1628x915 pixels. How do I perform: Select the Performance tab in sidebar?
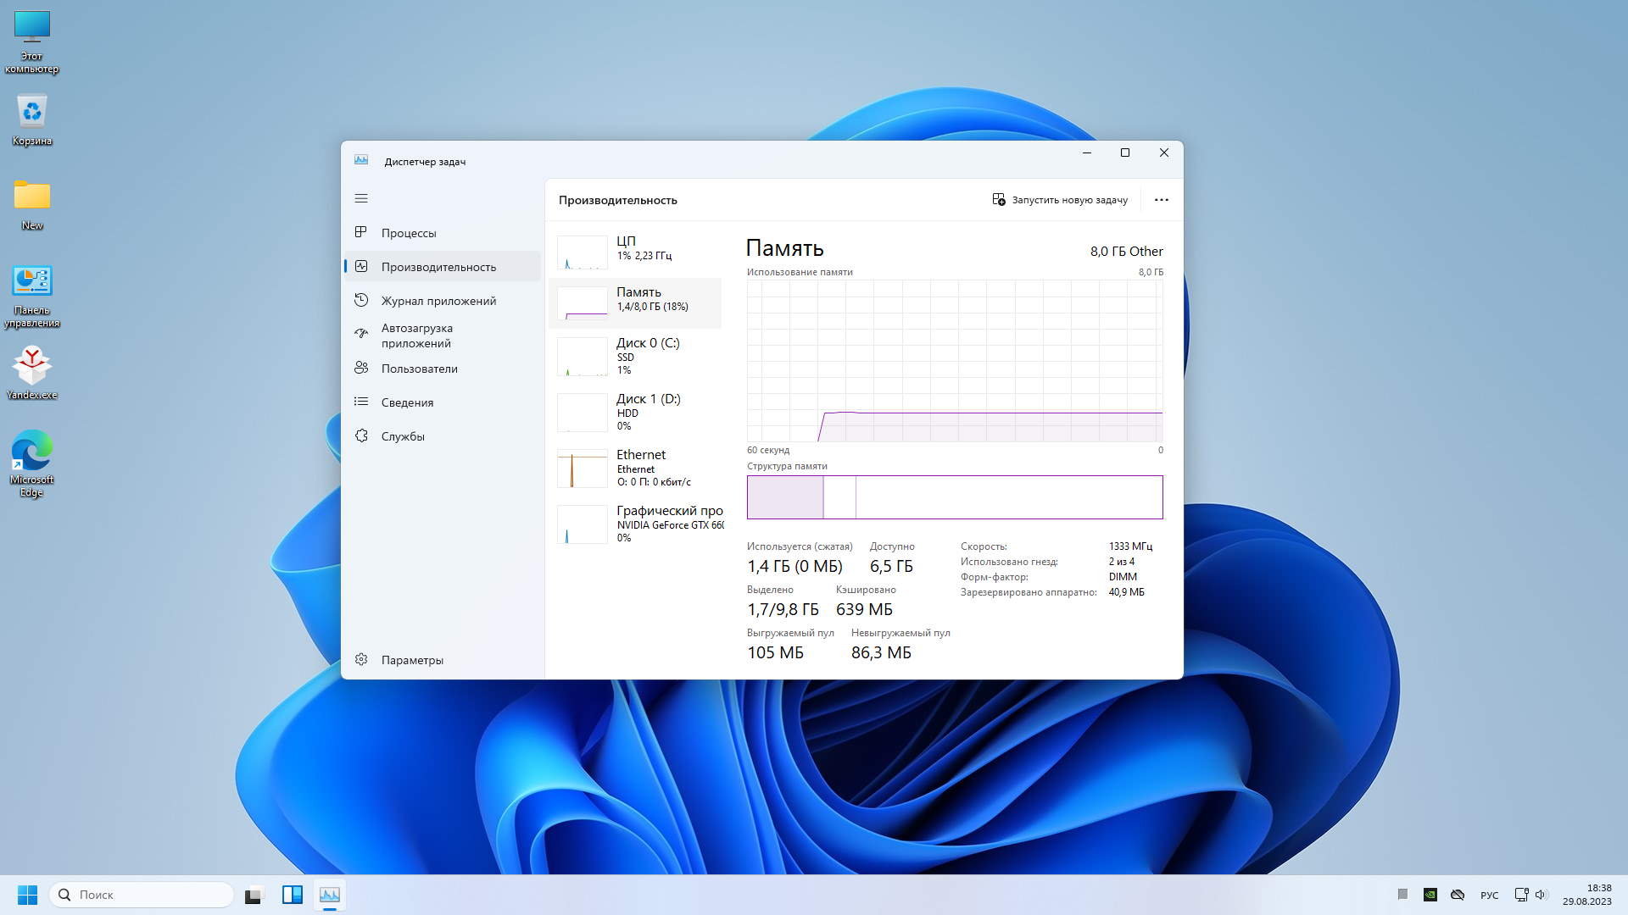(438, 267)
